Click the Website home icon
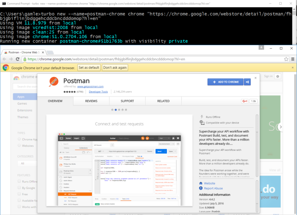The width and height of the screenshot is (297, 215). coord(201,183)
